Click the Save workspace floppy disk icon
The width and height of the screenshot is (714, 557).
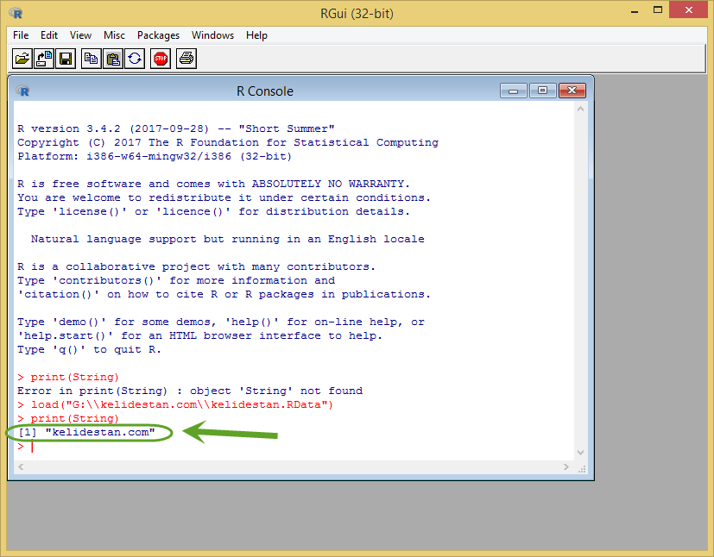[x=66, y=59]
